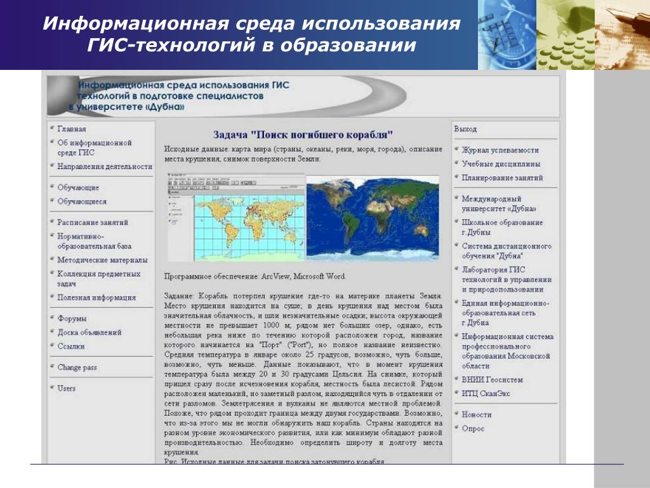This screenshot has height=488, width=650.
Task: Open Единая информационно-образовательная сеть link
Action: click(x=505, y=313)
